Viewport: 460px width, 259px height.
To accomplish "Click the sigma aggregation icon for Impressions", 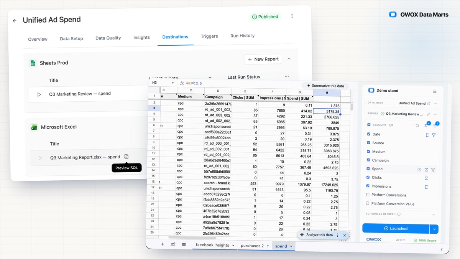I will click(426, 187).
